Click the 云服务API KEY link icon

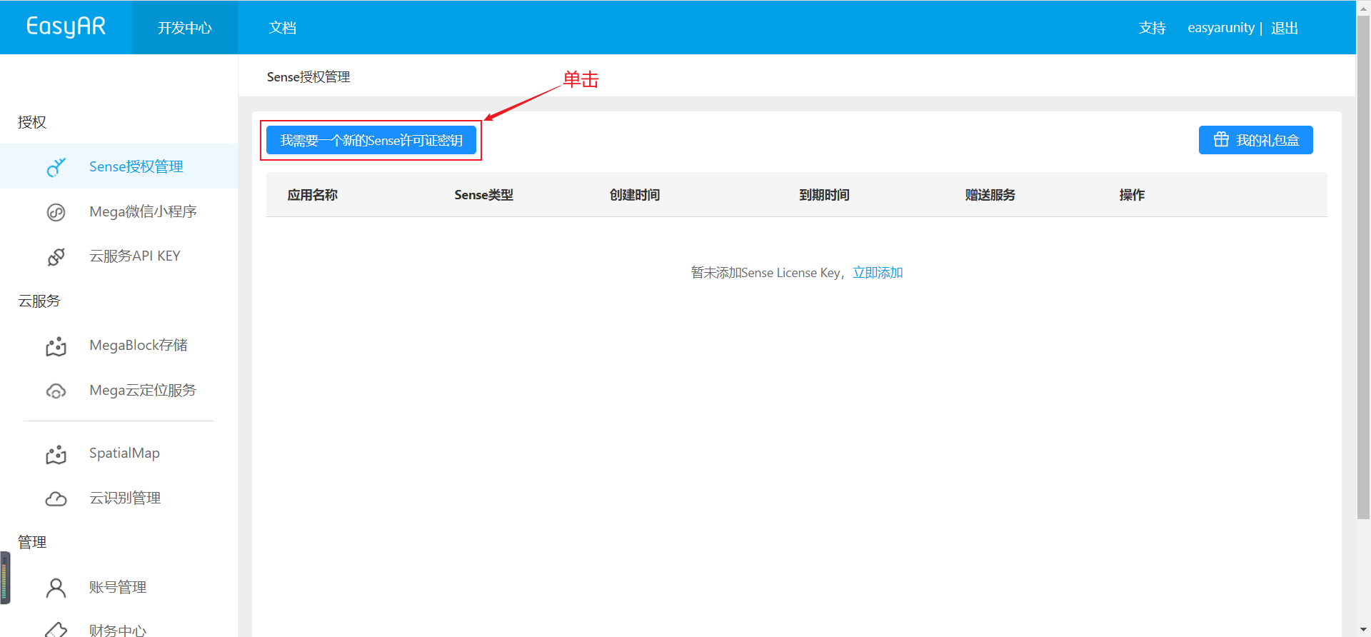(x=56, y=256)
